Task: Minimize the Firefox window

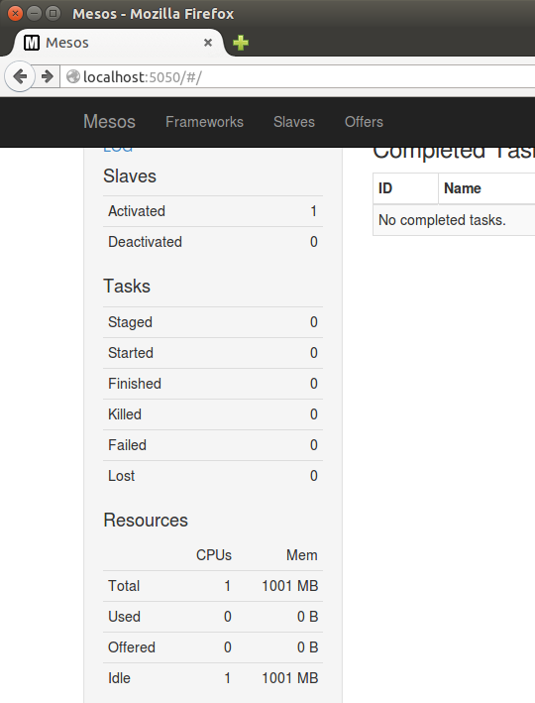Action: tap(34, 14)
